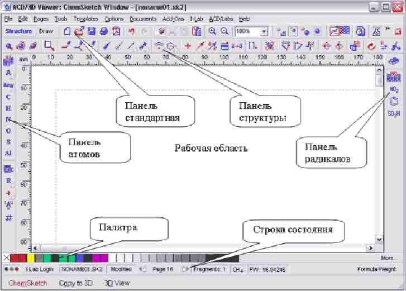This screenshot has width=406, height=291.
Task: Open the Options menu
Action: 114,19
